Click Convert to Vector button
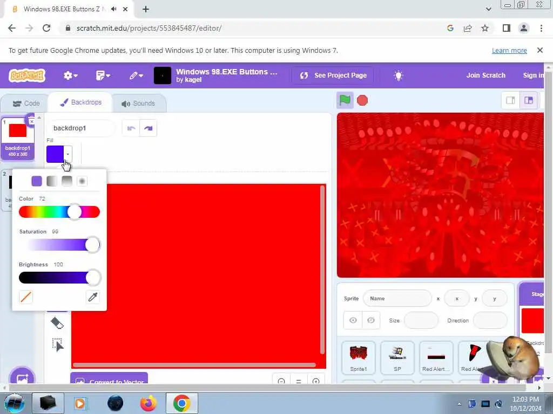This screenshot has height=414, width=553. (x=109, y=378)
